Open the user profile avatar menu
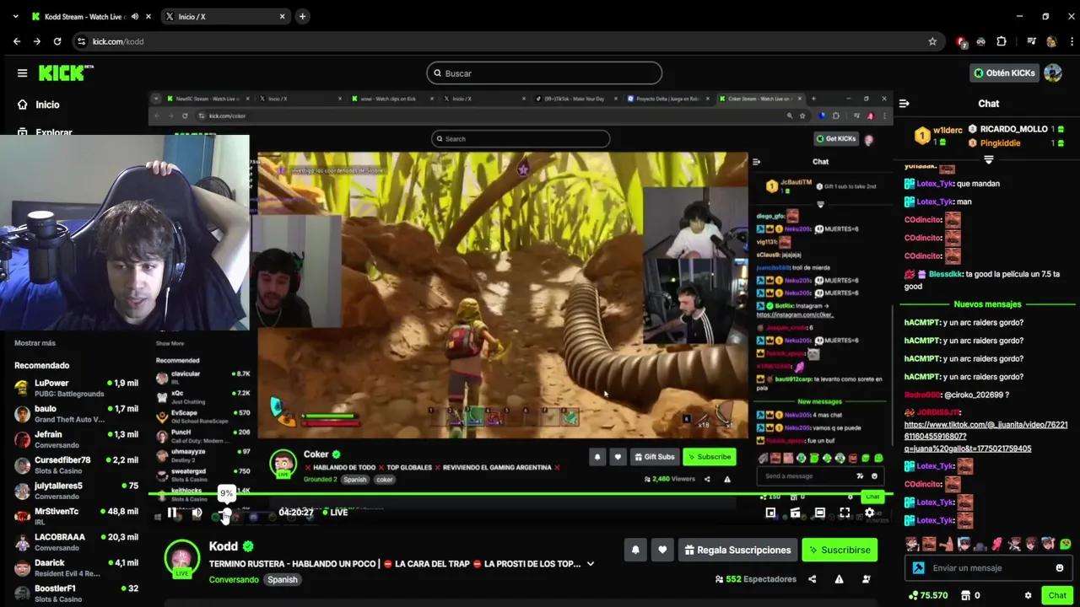 click(x=1052, y=73)
